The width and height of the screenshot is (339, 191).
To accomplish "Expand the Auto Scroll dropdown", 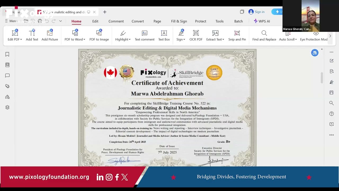I will tap(296, 40).
